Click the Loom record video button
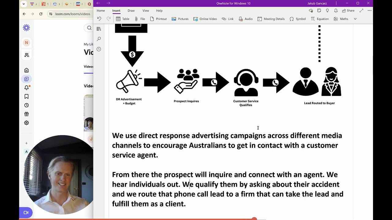392x220 pixels. [x=26, y=213]
